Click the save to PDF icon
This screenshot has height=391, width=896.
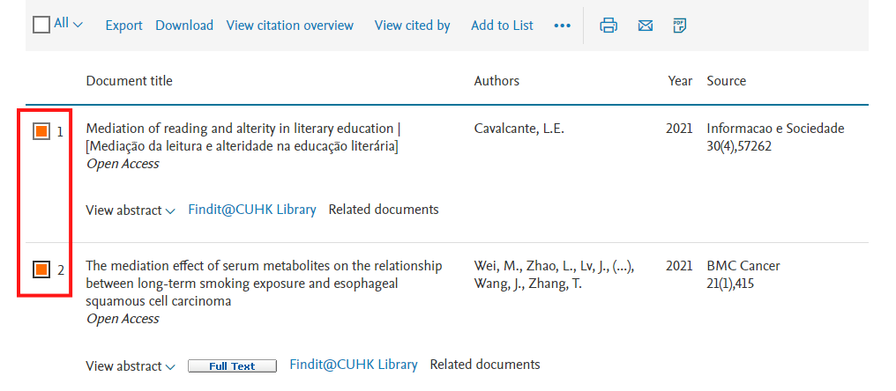(x=679, y=26)
